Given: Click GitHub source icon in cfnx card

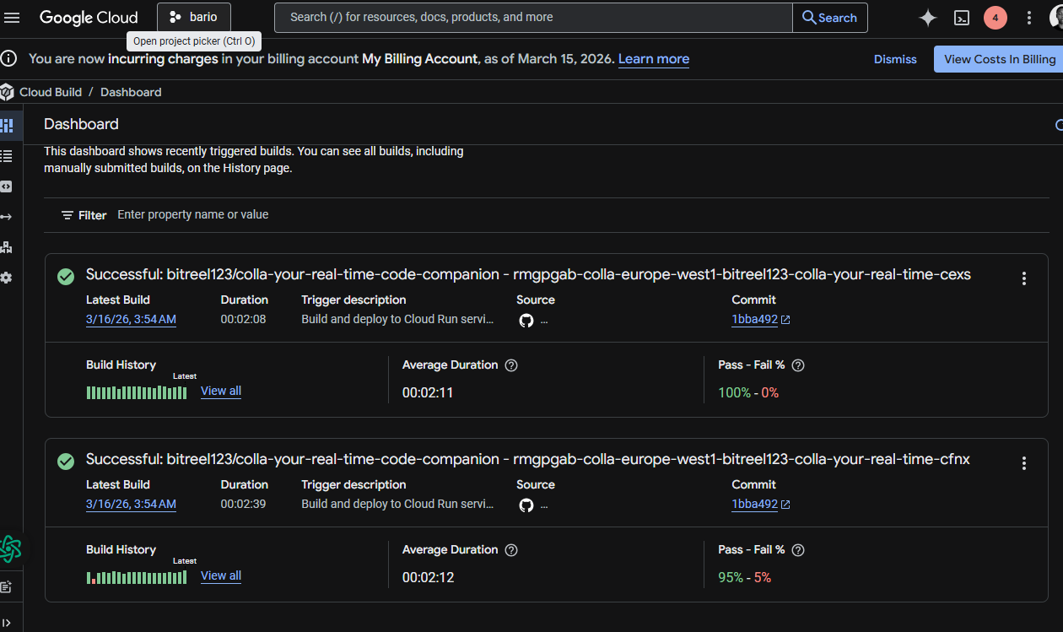Looking at the screenshot, I should point(526,505).
